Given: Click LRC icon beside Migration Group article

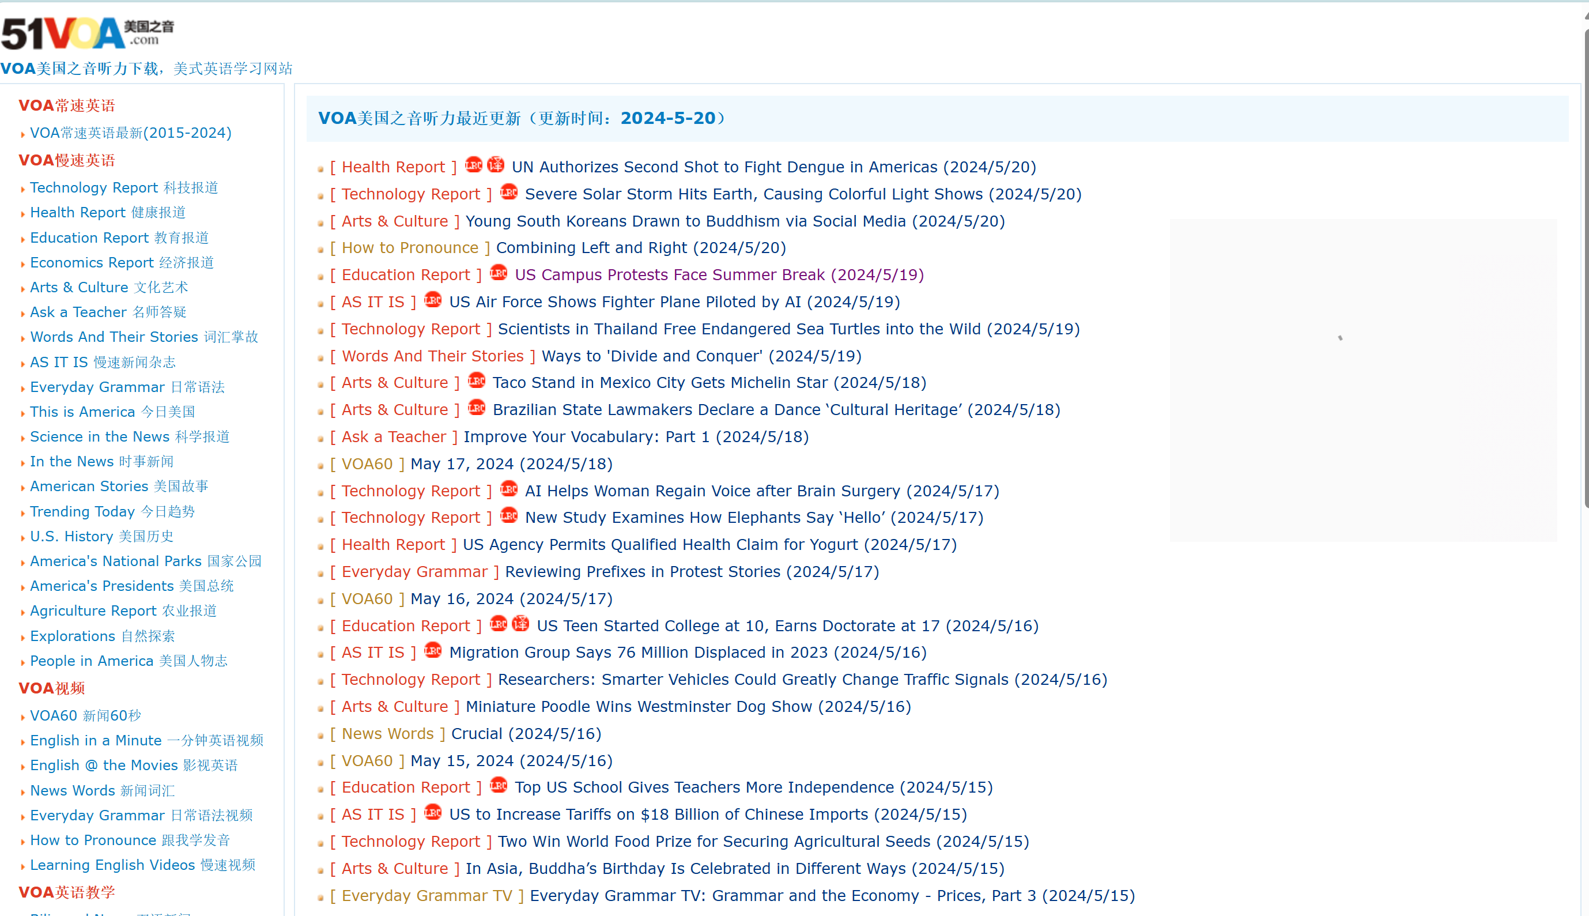Looking at the screenshot, I should pyautogui.click(x=433, y=650).
